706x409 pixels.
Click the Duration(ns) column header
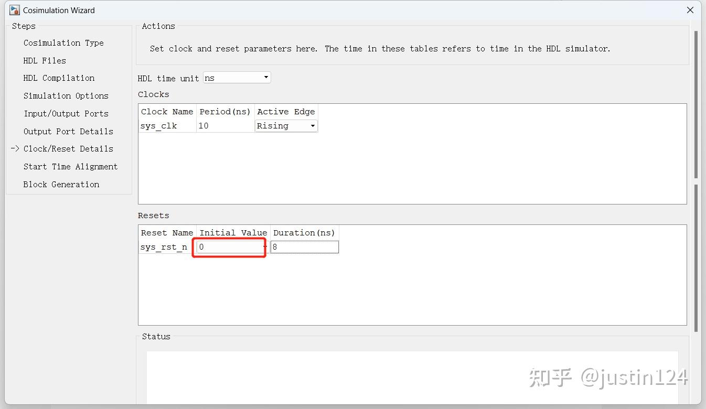304,233
